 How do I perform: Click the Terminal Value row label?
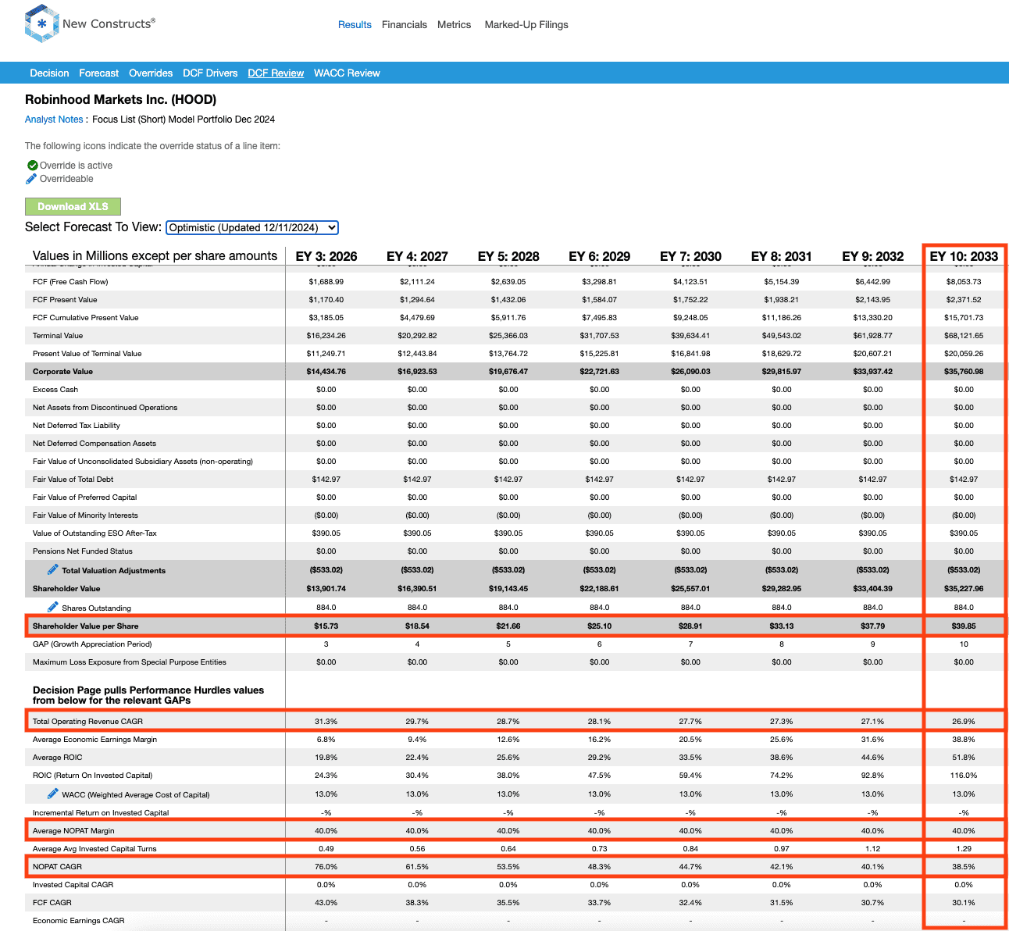point(58,336)
